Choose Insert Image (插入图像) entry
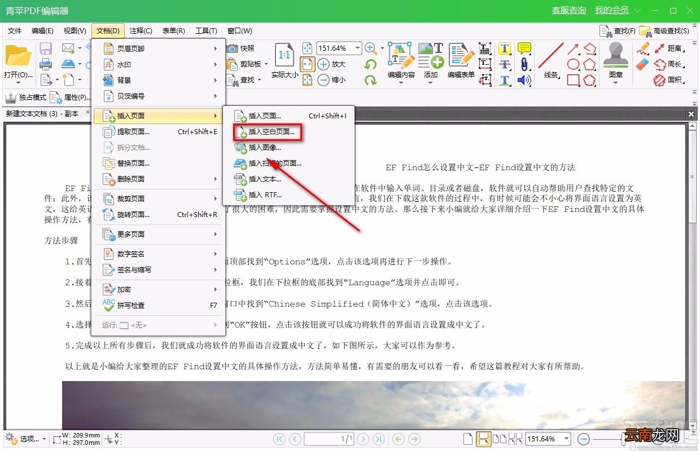Screen dimensions: 700x451 click(x=288, y=148)
